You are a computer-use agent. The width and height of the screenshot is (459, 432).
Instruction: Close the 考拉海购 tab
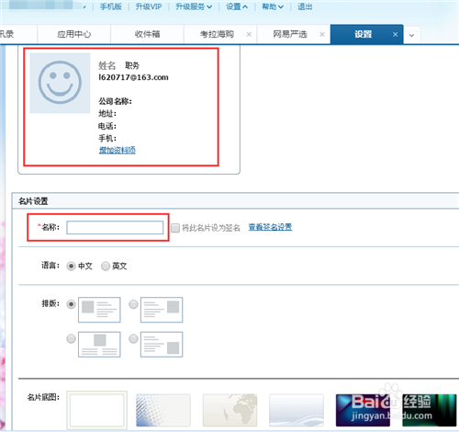pyautogui.click(x=249, y=34)
